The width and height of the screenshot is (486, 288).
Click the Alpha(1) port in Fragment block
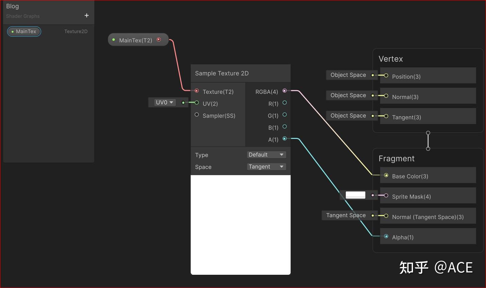coord(386,236)
